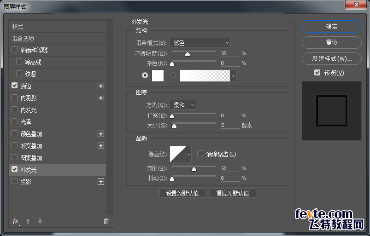This screenshot has height=236, width=370.
Task: Open the 混合模式 blend mode dropdown
Action: pos(200,43)
